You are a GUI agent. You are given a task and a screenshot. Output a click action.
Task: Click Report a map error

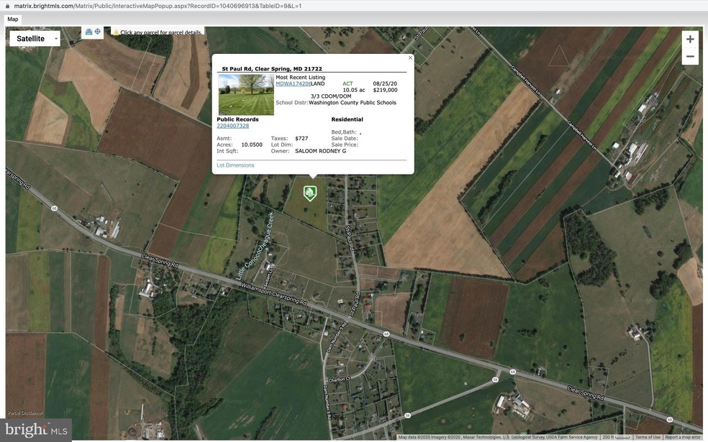coord(682,437)
